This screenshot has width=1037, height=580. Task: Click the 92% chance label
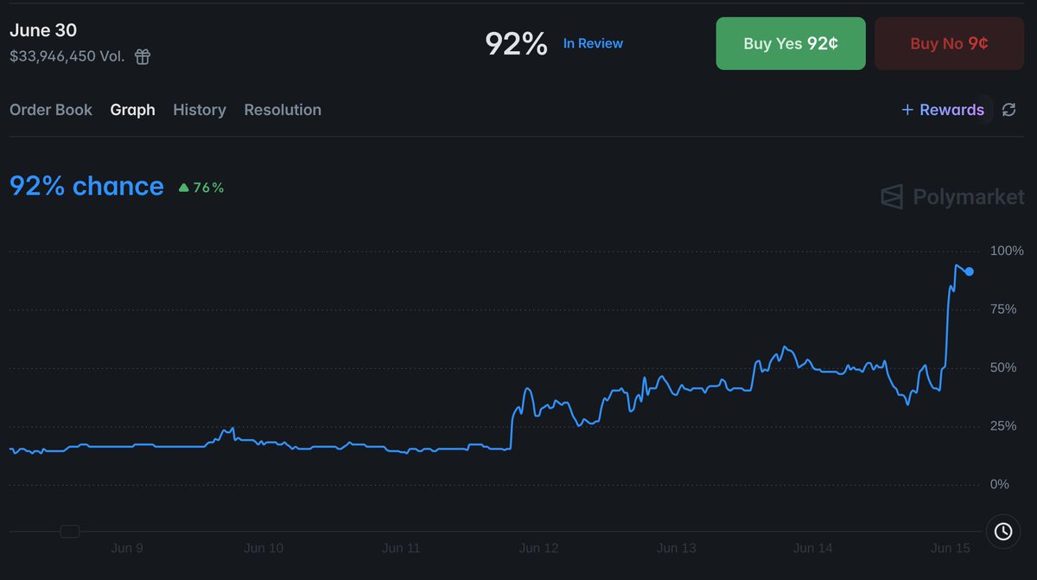86,186
